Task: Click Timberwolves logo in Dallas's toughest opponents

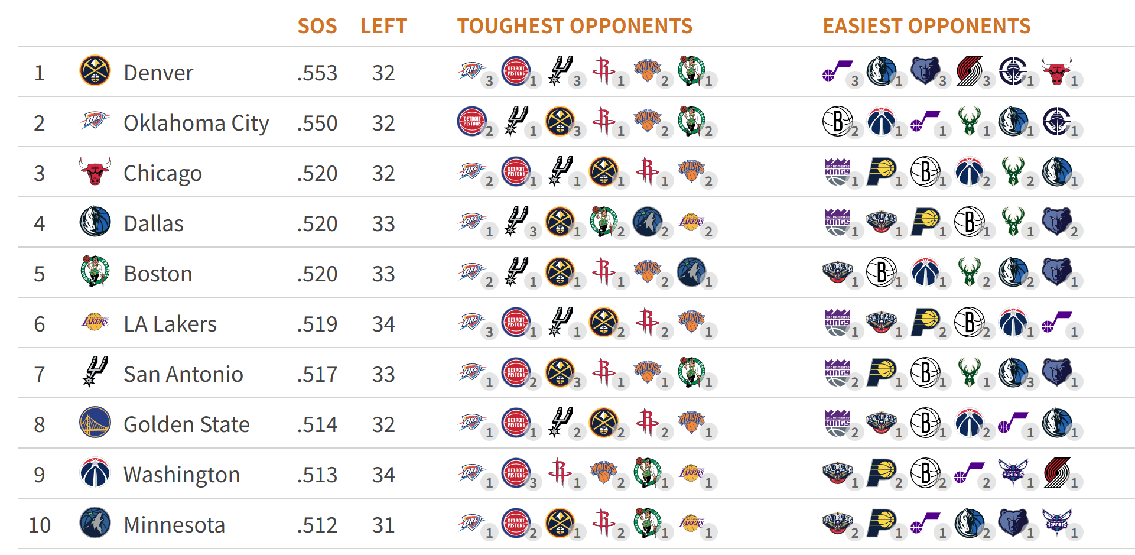Action: pyautogui.click(x=647, y=222)
